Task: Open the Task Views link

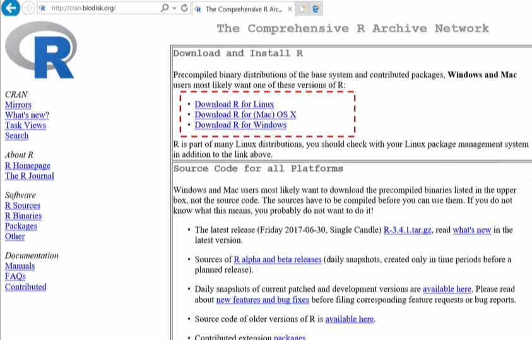Action: 25,126
